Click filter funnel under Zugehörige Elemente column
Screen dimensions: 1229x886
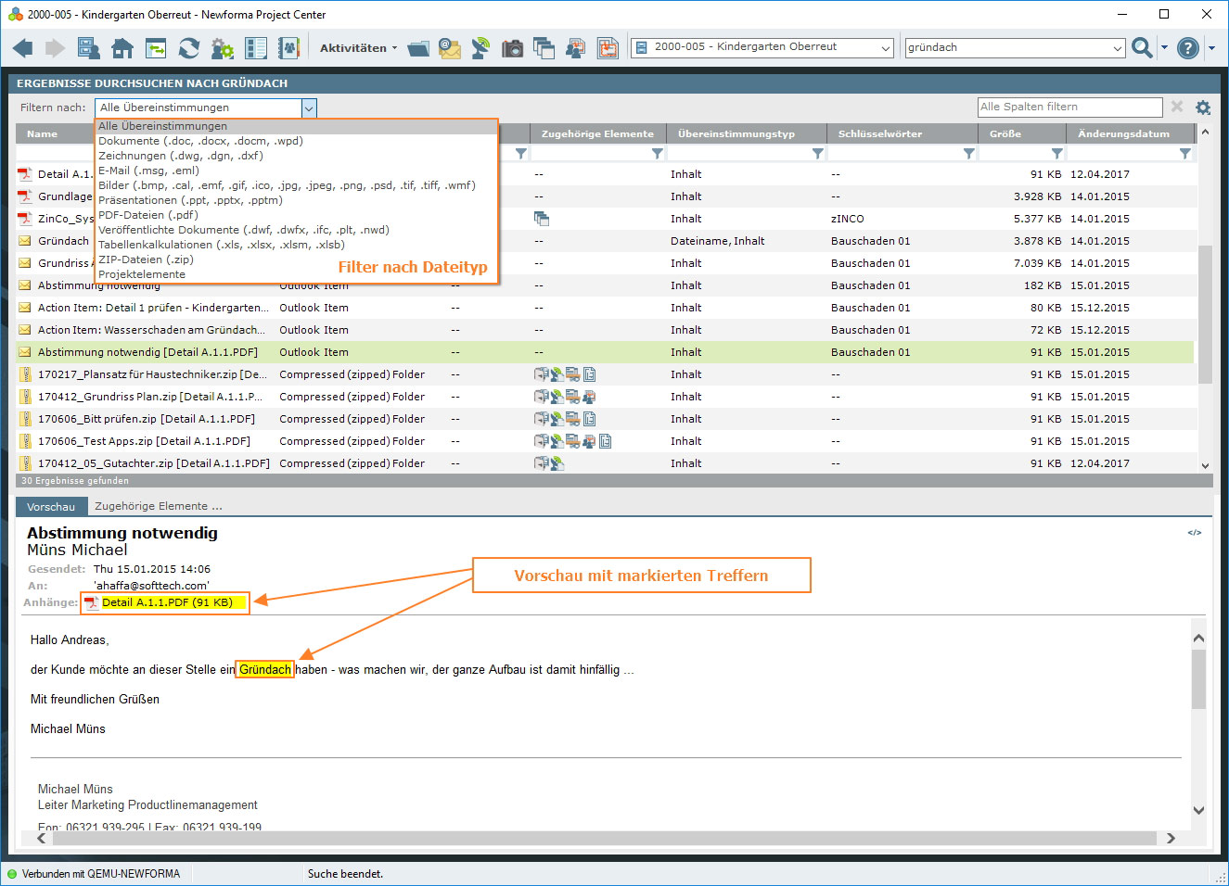658,154
